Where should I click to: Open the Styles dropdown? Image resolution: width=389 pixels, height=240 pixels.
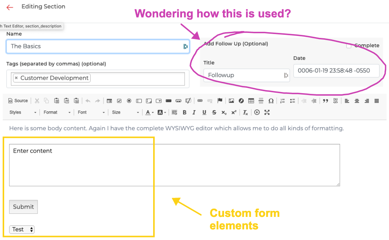point(23,112)
